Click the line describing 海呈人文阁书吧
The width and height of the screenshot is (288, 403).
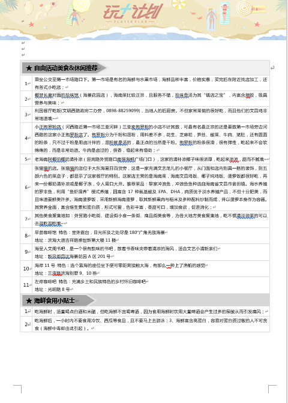127,248
